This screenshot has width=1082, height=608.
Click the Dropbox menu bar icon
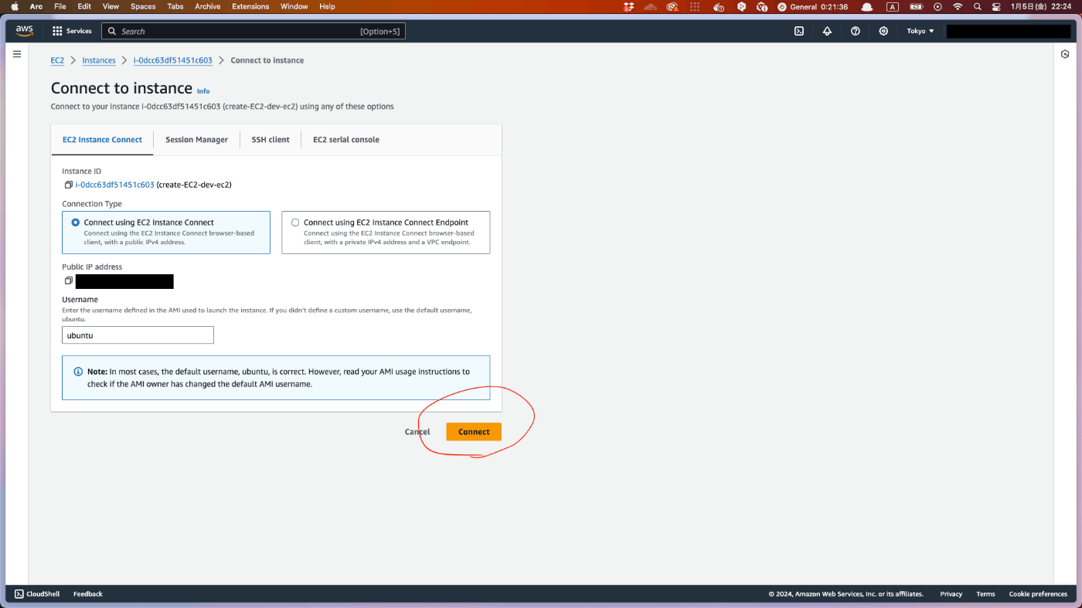pyautogui.click(x=629, y=6)
